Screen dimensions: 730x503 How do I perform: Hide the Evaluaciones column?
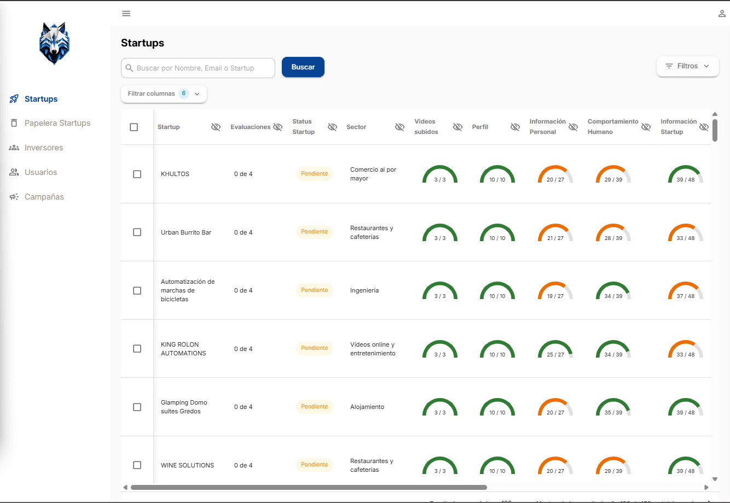(x=278, y=127)
